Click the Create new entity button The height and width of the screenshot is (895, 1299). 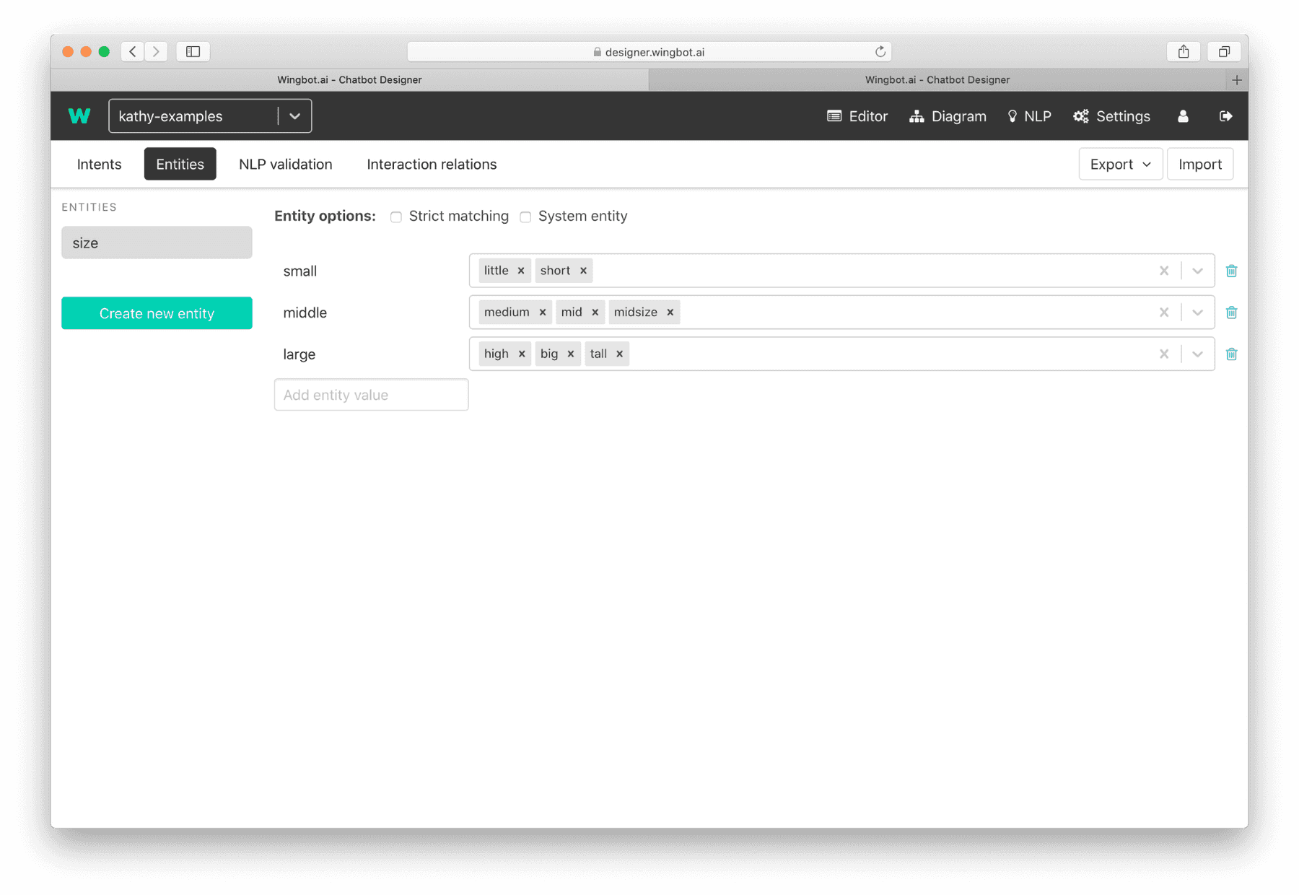pyautogui.click(x=157, y=313)
